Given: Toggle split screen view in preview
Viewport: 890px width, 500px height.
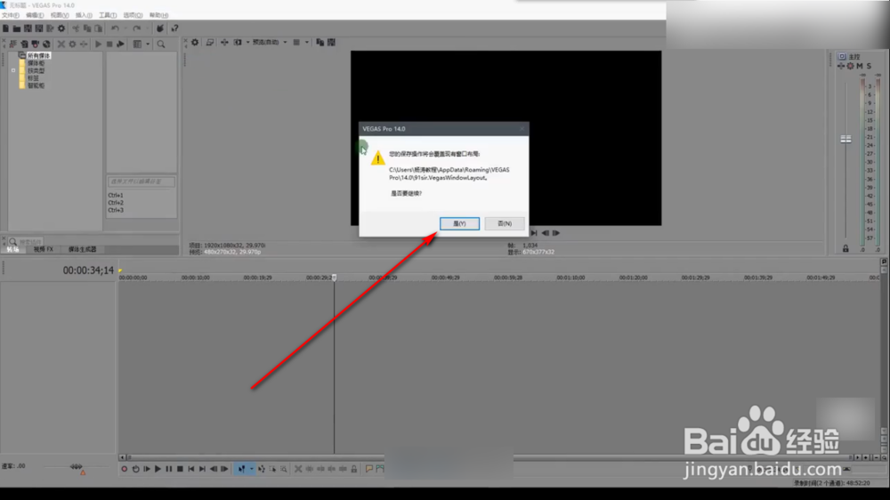Looking at the screenshot, I should 238,42.
